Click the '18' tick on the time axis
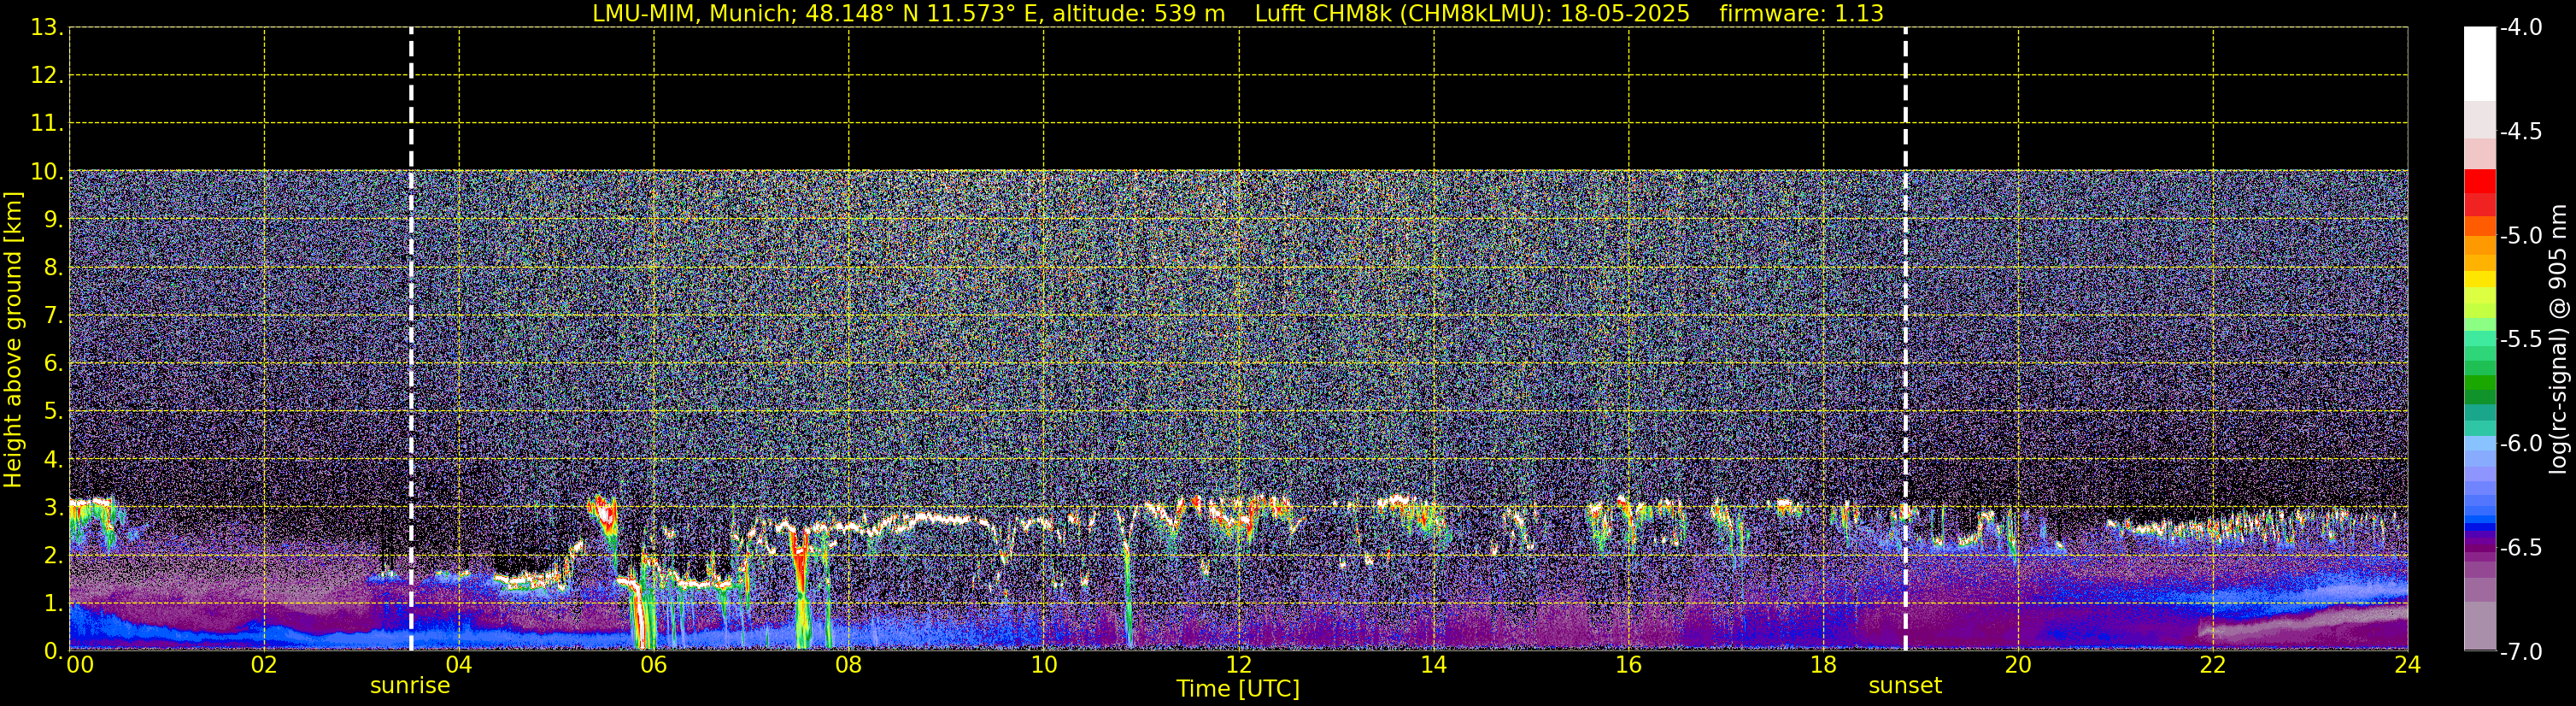Screen dimensions: 2576x706 (1824, 666)
